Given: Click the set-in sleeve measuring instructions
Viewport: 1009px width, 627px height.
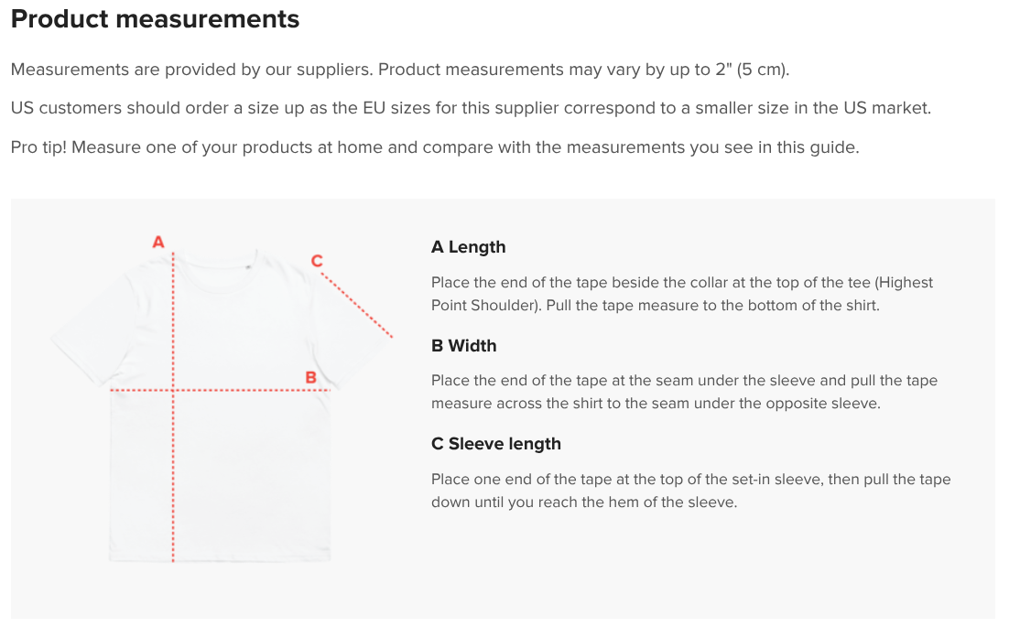Looking at the screenshot, I should coord(691,491).
